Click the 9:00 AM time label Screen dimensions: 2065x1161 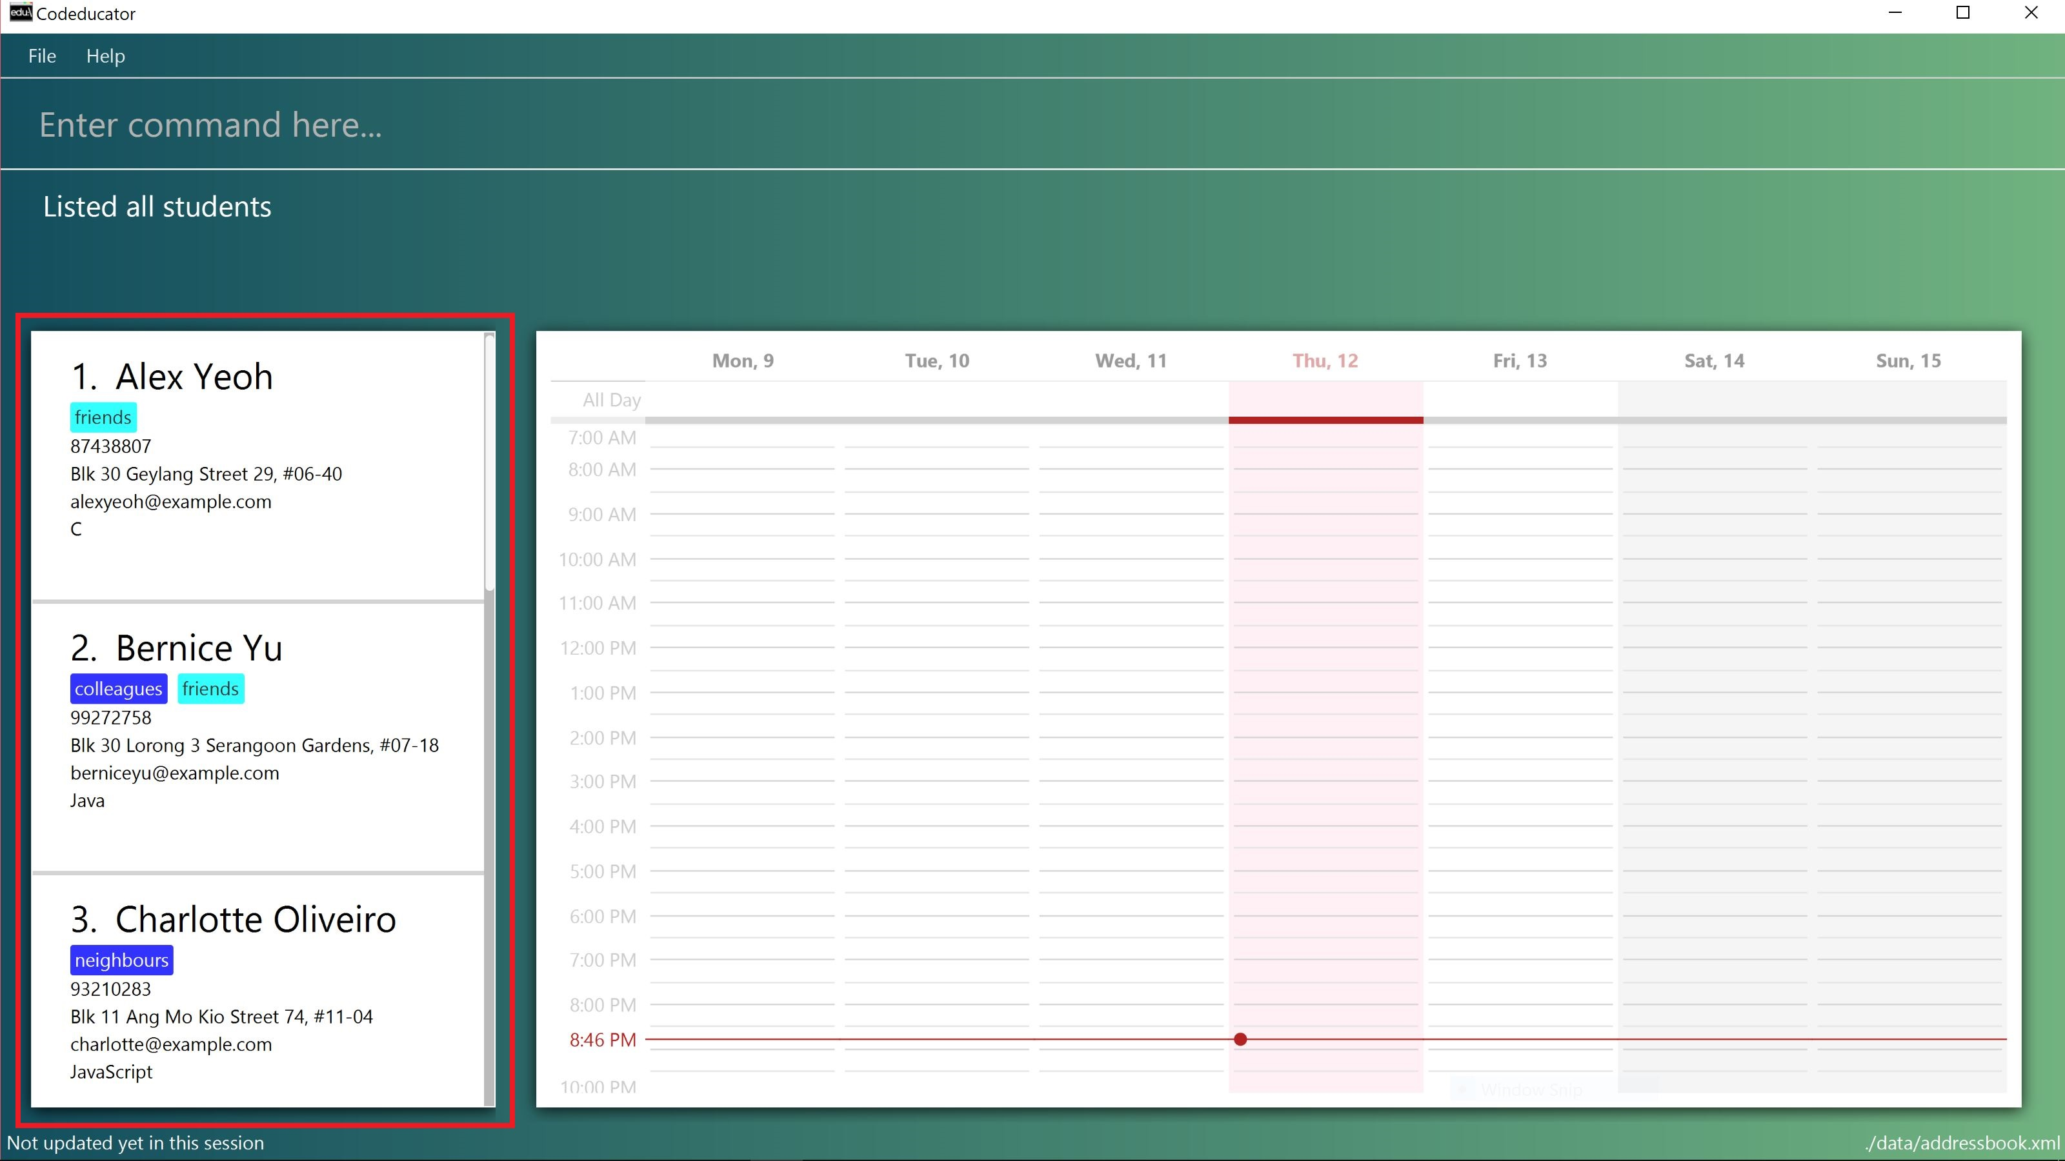click(x=602, y=515)
